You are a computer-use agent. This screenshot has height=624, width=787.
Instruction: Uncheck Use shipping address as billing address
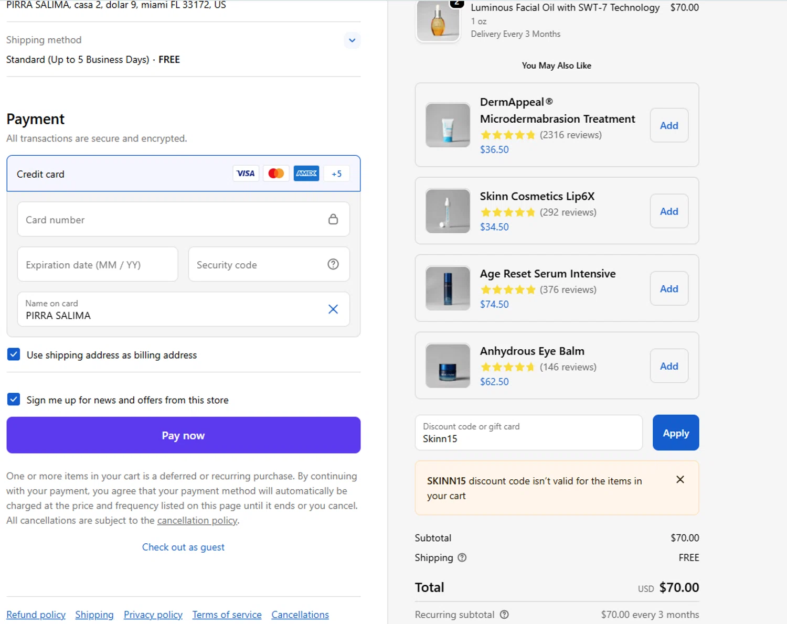tap(14, 354)
